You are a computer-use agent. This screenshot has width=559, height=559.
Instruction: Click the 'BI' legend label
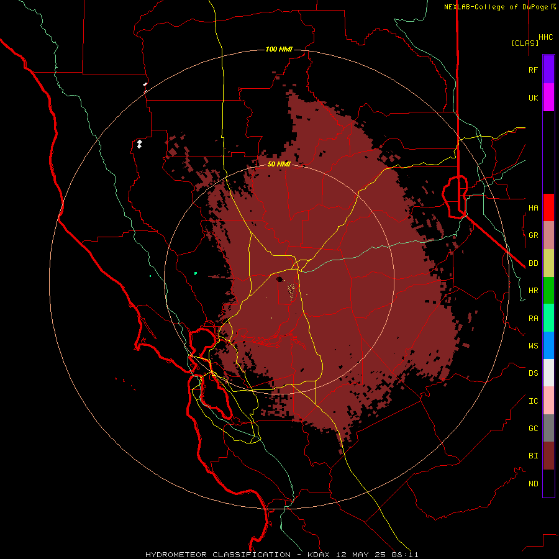point(534,456)
